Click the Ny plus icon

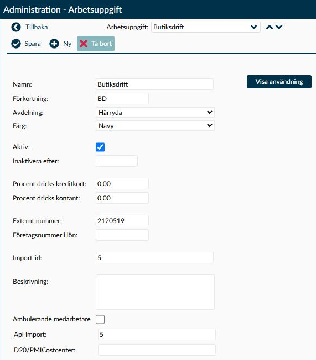click(x=54, y=44)
